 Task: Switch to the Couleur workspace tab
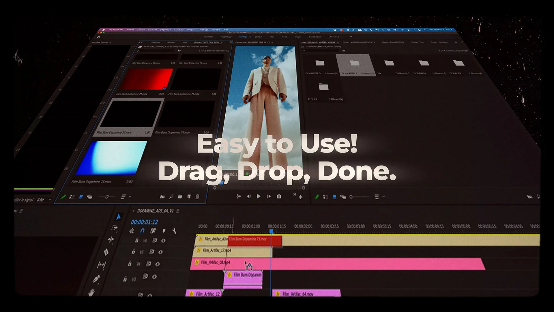click(x=258, y=37)
